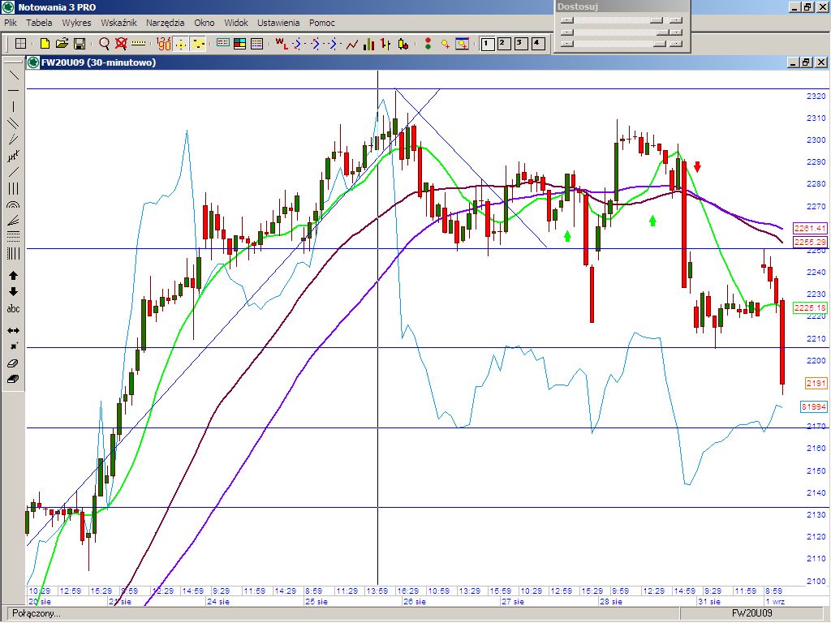The image size is (831, 623).
Task: Select the abc text annotation tool
Action: 13,308
